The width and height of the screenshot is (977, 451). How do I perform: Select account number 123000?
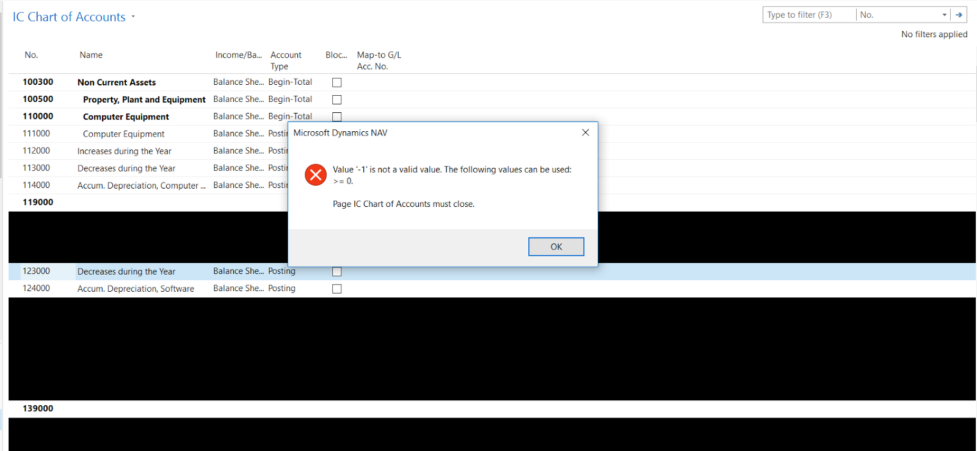tap(37, 271)
